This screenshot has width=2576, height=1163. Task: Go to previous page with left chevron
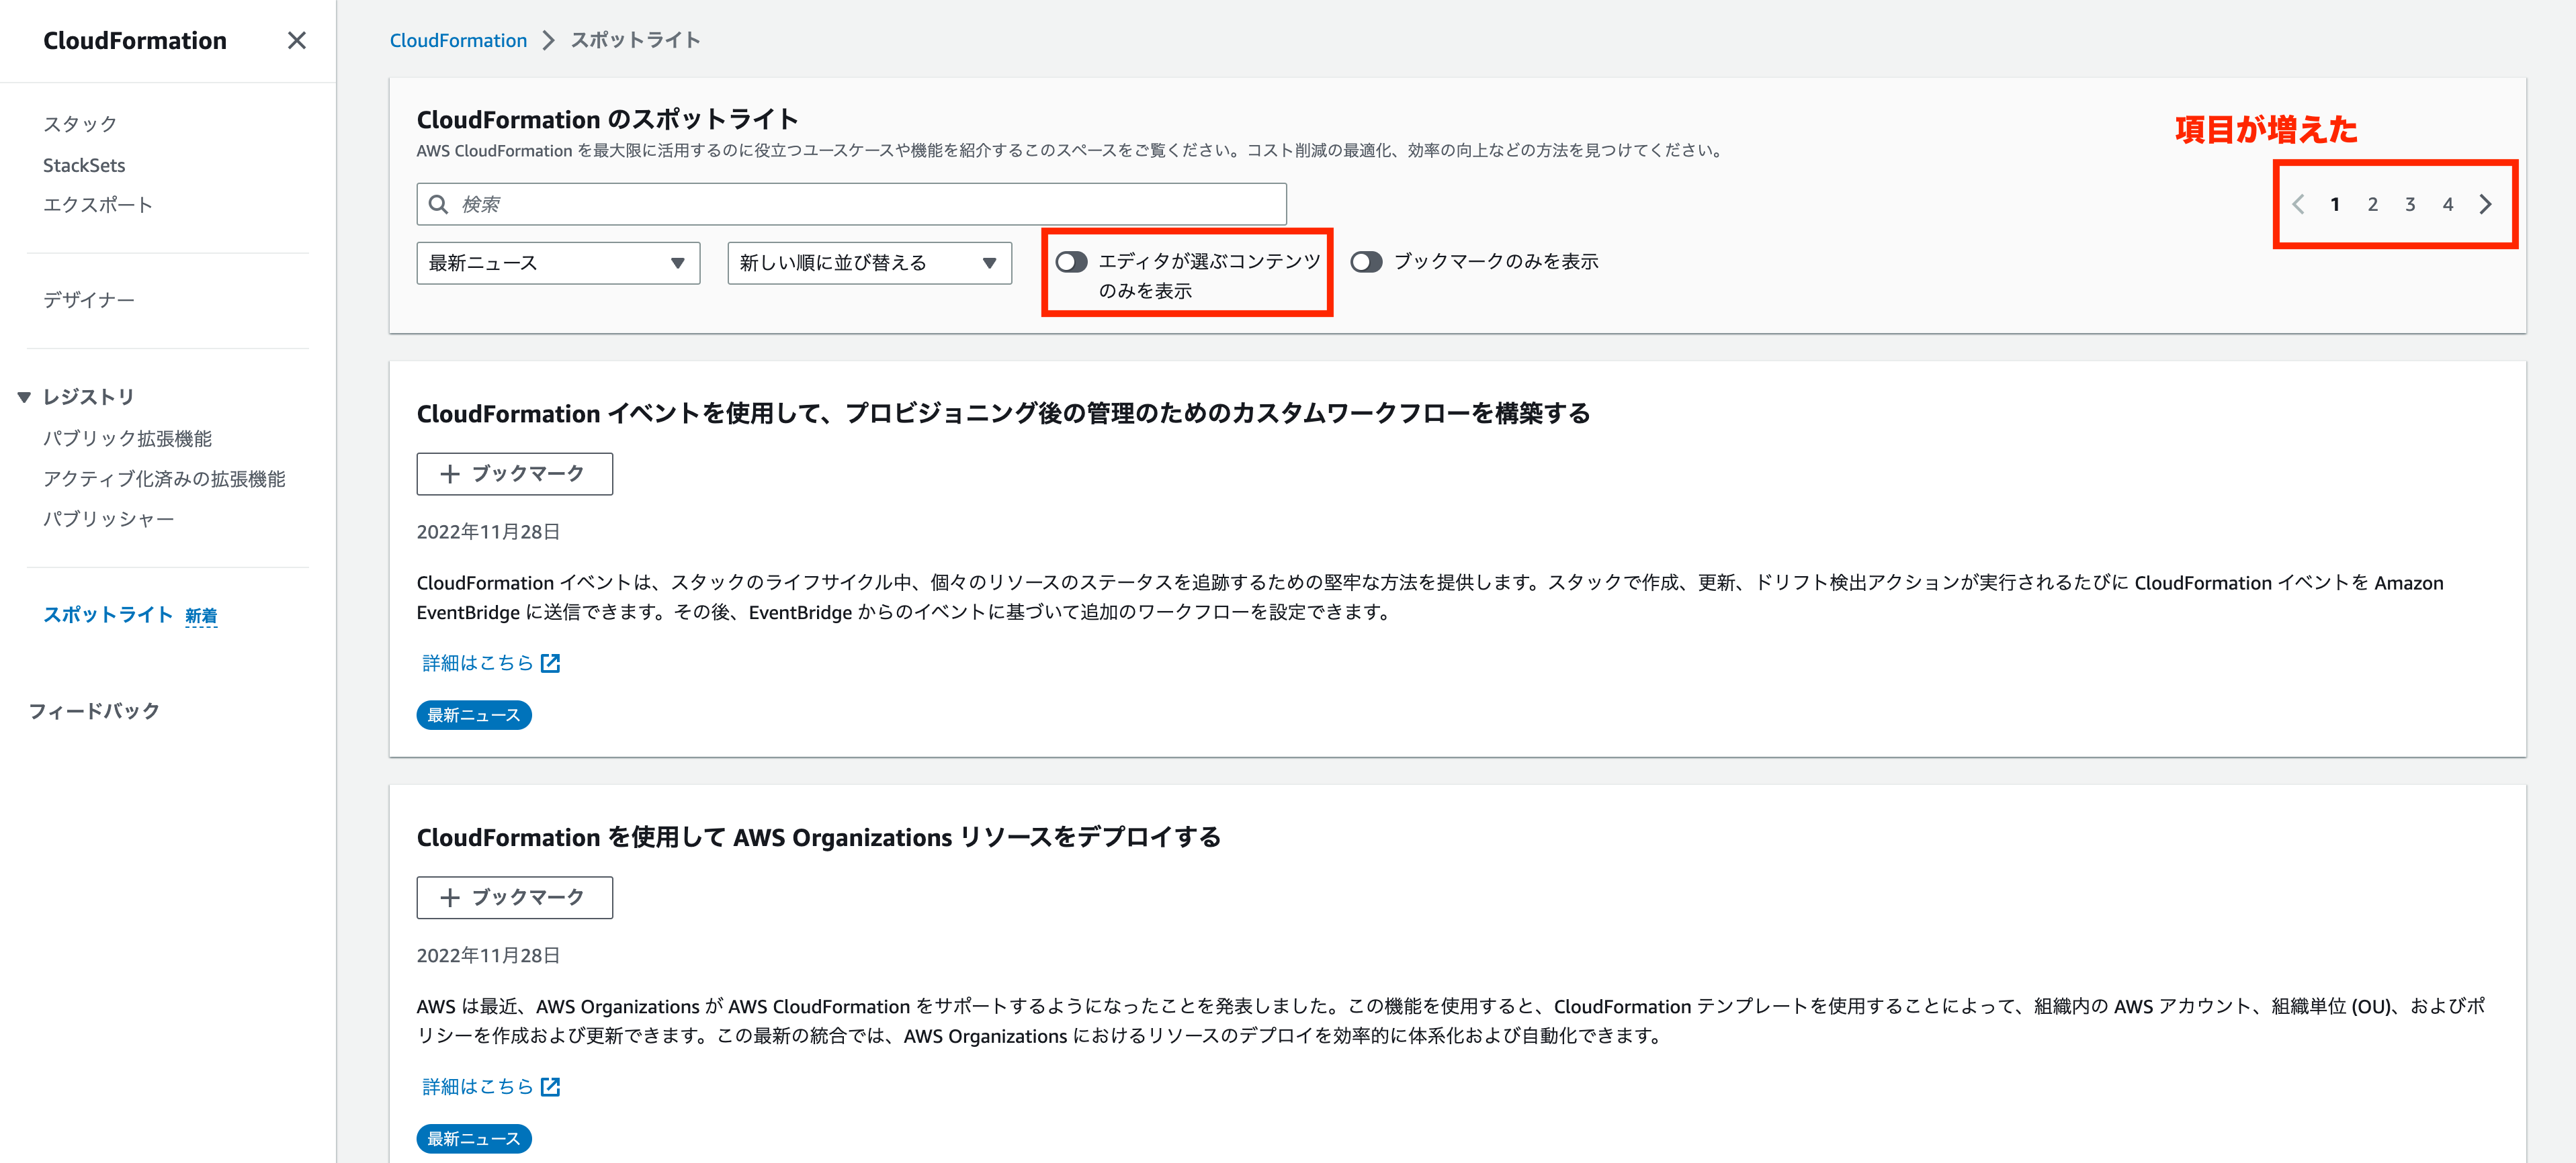[2298, 205]
